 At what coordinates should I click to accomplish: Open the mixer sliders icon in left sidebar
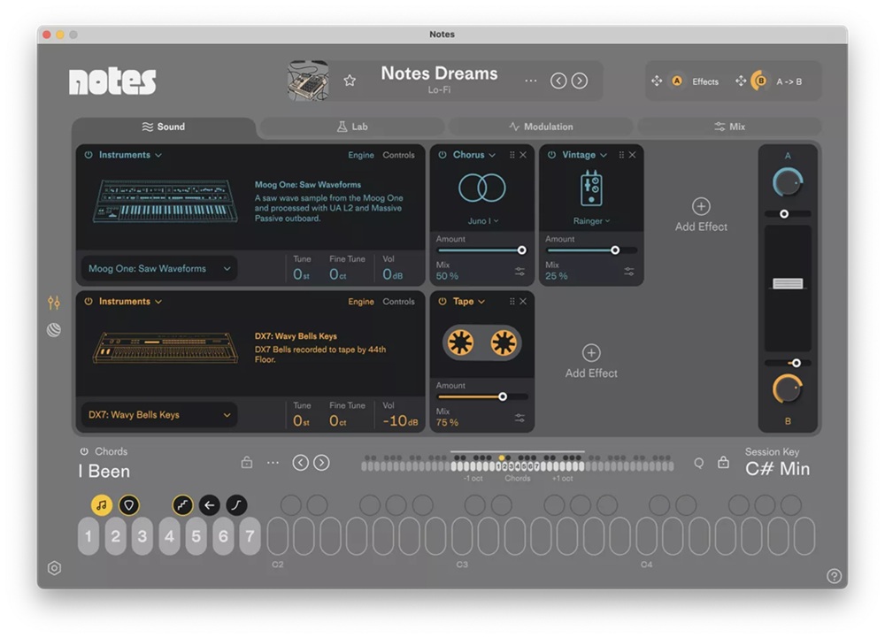coord(54,304)
